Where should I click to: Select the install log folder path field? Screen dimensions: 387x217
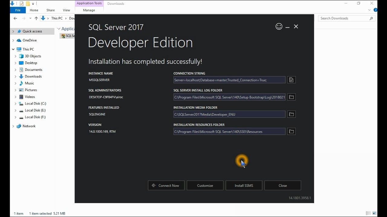(x=229, y=97)
